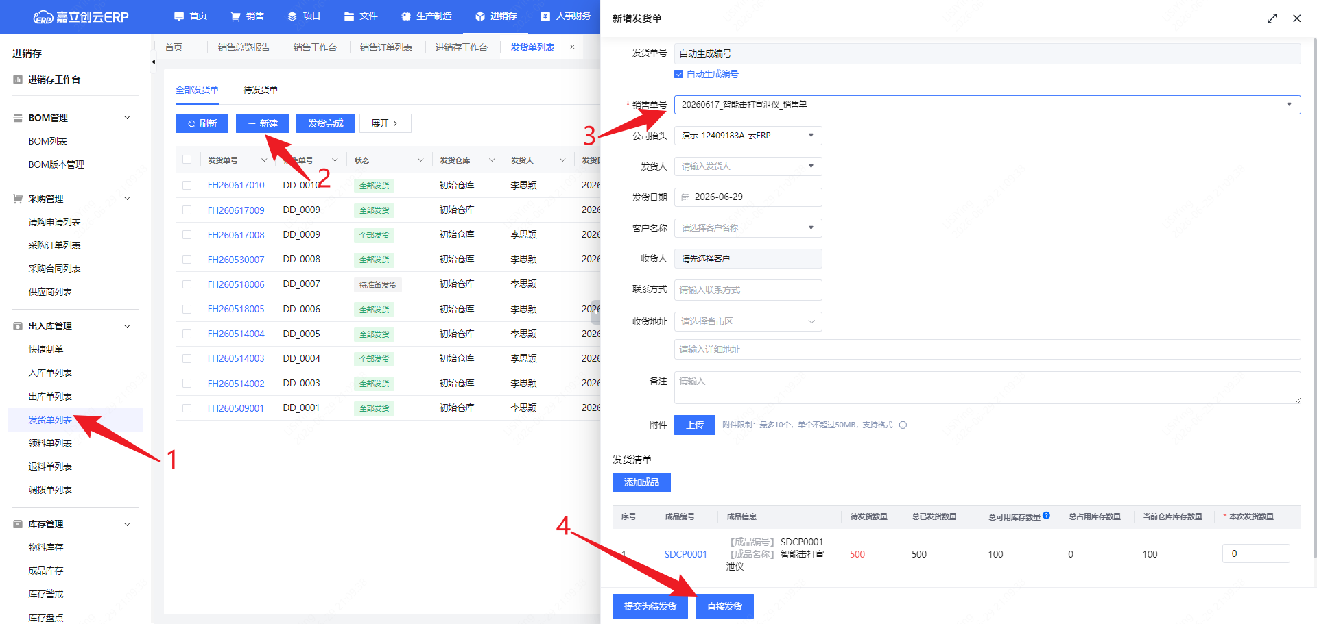
Task: Collapse the 采购管理 section
Action: [x=127, y=199]
